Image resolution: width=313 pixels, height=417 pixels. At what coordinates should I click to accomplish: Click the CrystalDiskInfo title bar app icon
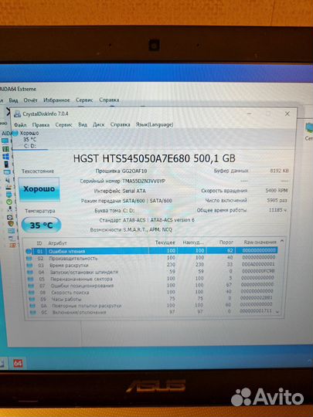[18, 114]
